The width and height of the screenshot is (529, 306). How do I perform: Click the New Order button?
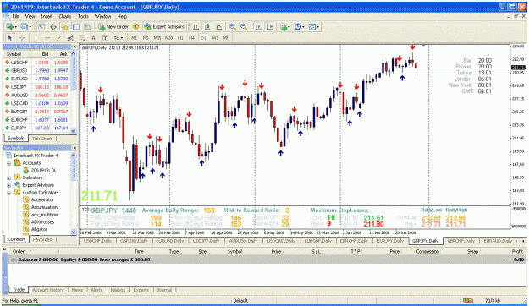(x=113, y=26)
